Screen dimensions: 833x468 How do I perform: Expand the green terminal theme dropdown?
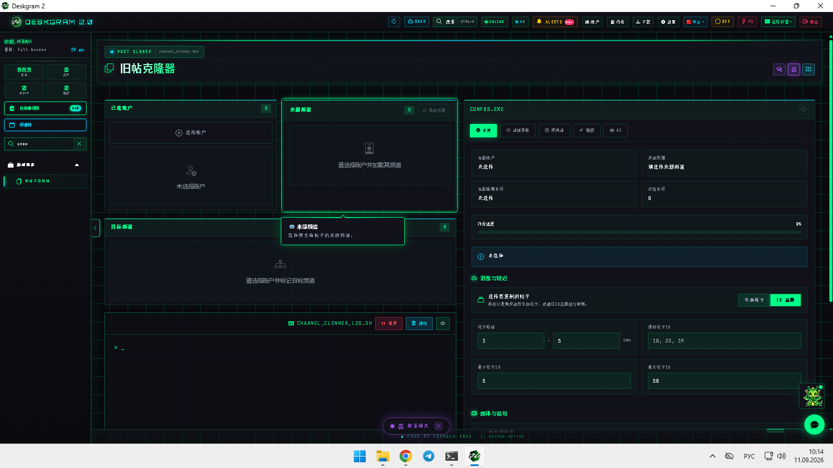[778, 22]
